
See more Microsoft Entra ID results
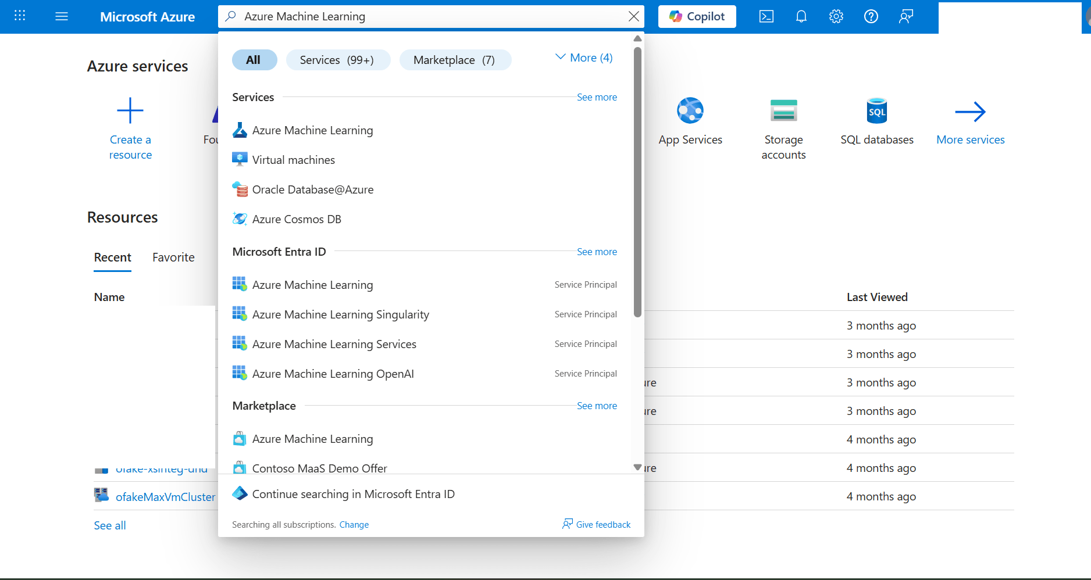coord(597,252)
